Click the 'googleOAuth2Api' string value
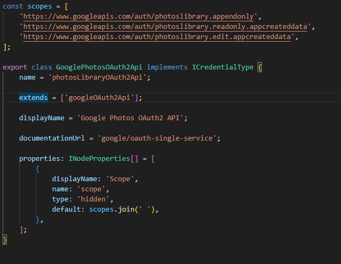Screen dimensions: 341x264 click(99, 98)
